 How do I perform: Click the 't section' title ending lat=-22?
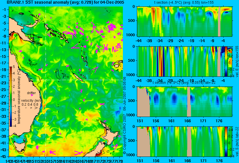pyautogui.click(x=184, y=83)
